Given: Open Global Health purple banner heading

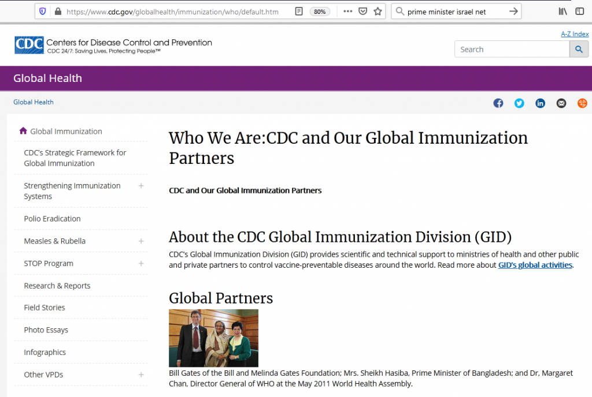Looking at the screenshot, I should (47, 78).
